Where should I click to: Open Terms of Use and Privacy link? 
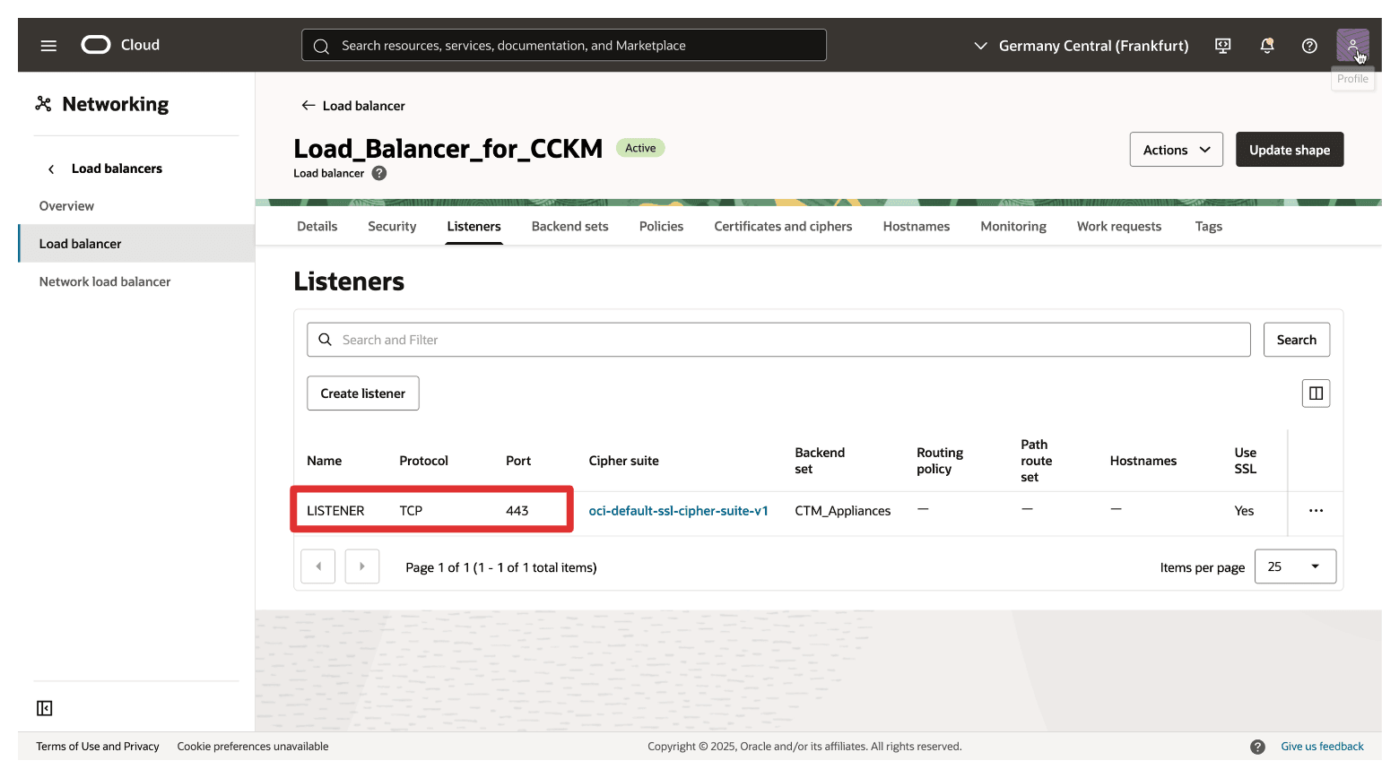98,747
